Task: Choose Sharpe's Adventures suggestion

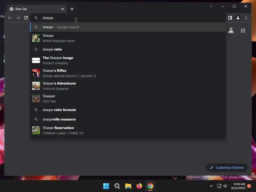Action: point(128,86)
